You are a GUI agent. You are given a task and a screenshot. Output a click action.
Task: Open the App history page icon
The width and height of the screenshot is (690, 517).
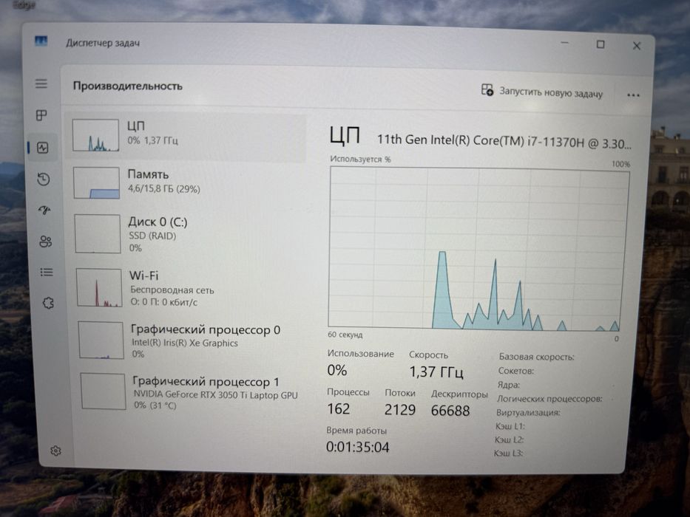point(44,179)
